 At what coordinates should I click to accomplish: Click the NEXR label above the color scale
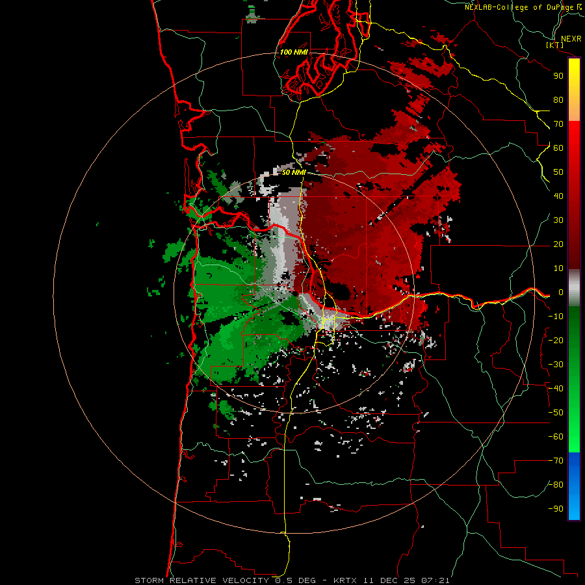point(571,39)
